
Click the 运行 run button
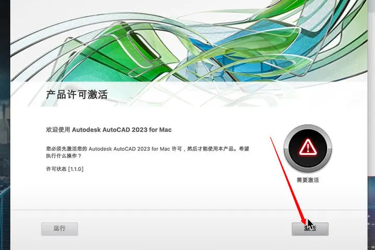click(x=60, y=229)
